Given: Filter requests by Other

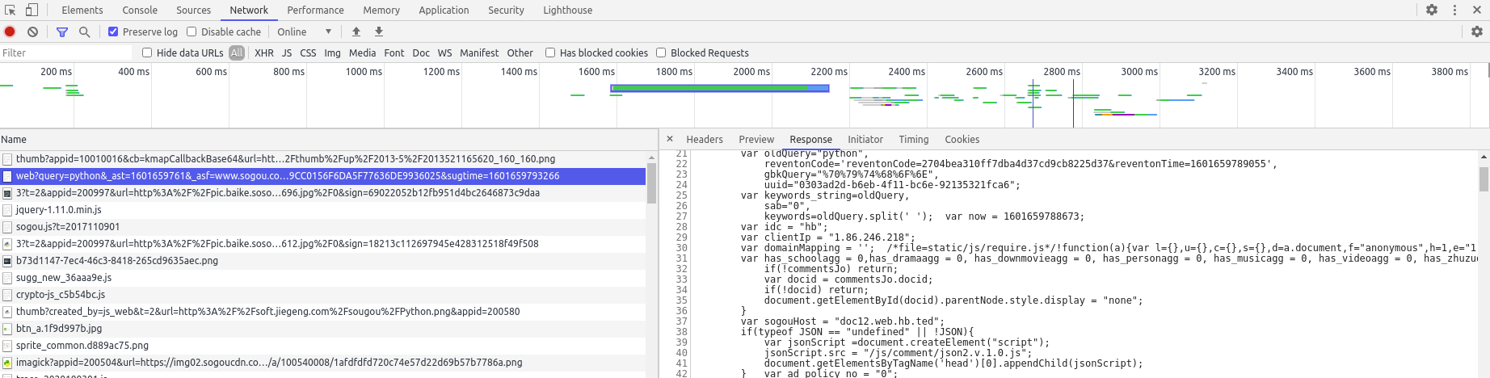Looking at the screenshot, I should click(x=520, y=52).
